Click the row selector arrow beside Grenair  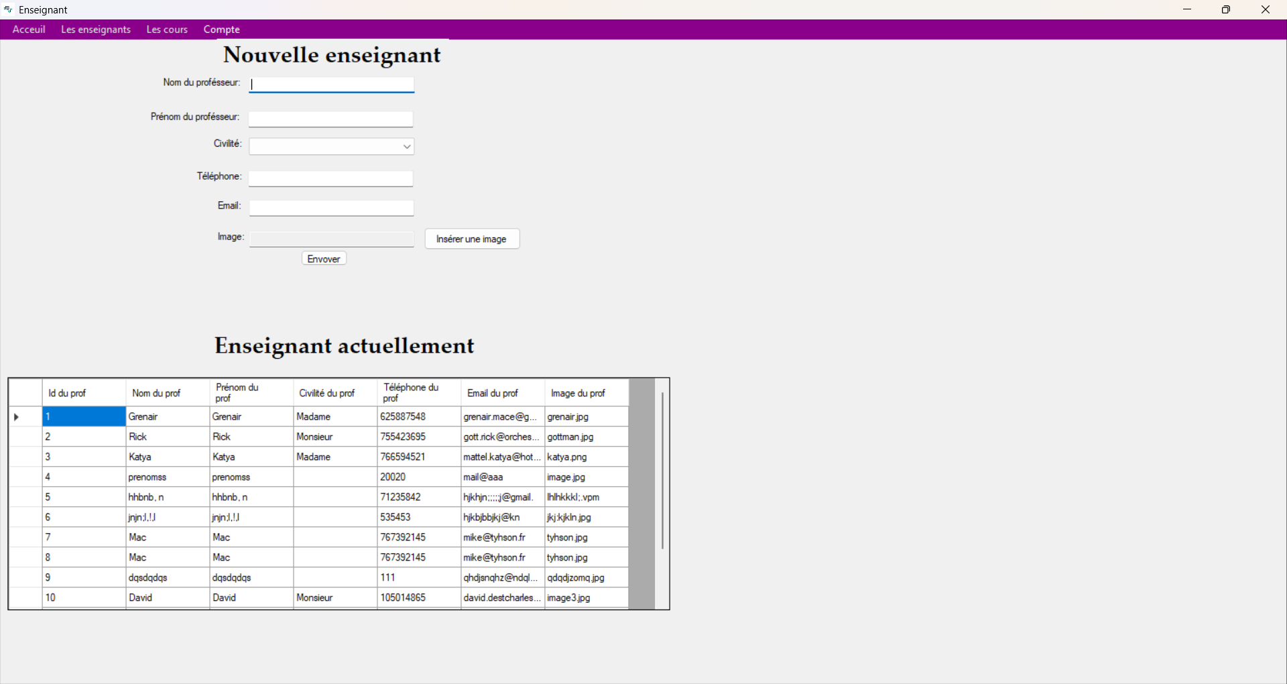pos(15,416)
